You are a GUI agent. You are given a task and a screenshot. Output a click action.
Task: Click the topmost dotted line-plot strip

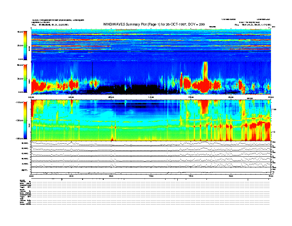(151, 143)
